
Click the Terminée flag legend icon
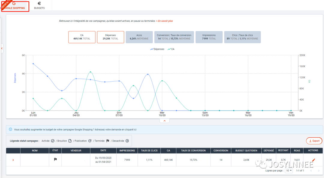pos(108,141)
